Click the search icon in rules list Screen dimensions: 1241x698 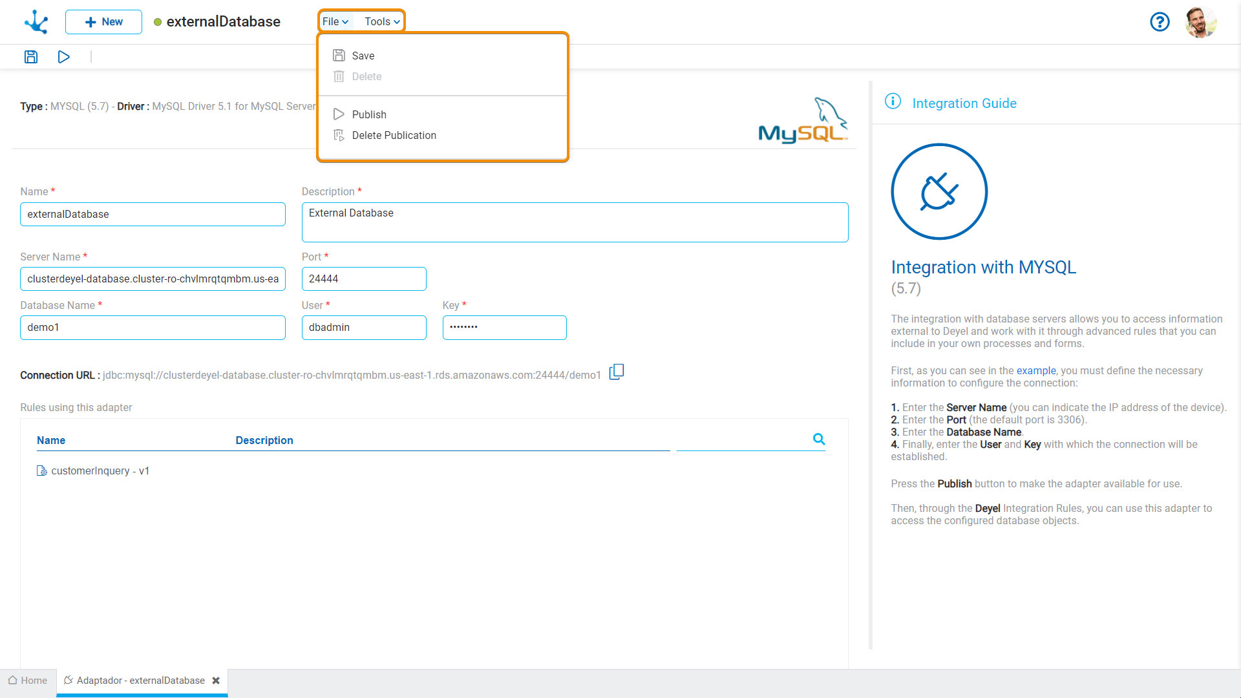tap(818, 439)
